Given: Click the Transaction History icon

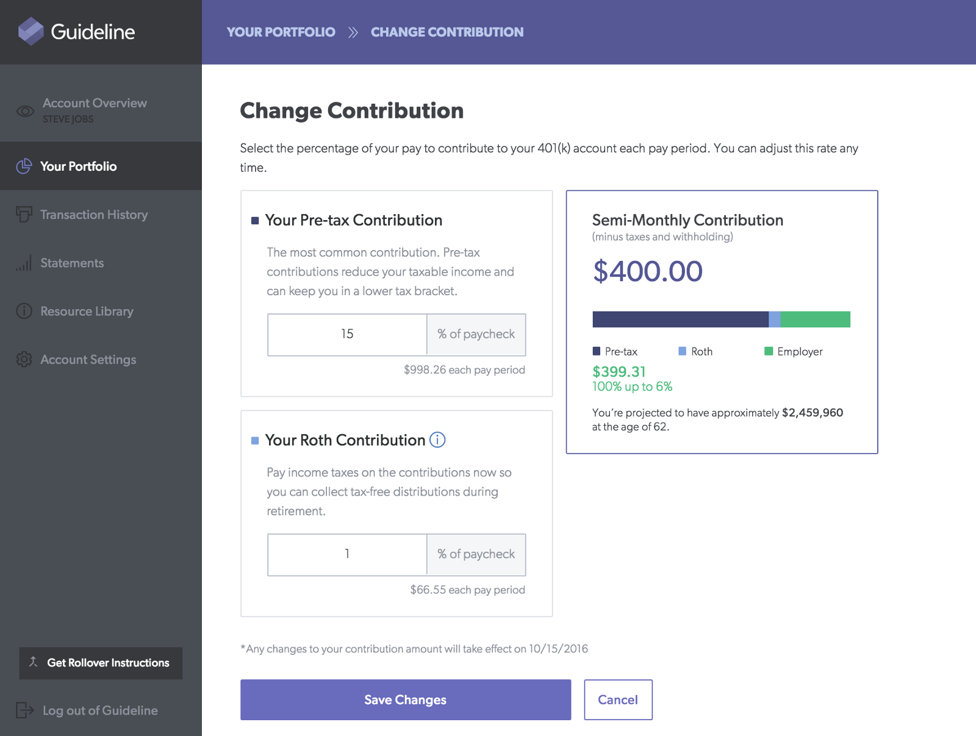Looking at the screenshot, I should [24, 214].
